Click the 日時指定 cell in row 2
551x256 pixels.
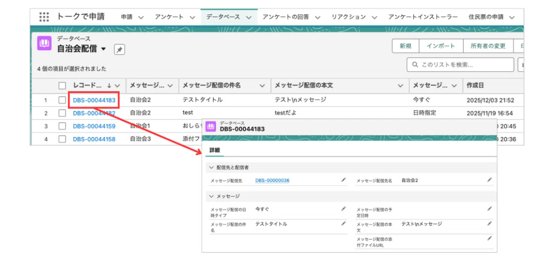pyautogui.click(x=424, y=113)
